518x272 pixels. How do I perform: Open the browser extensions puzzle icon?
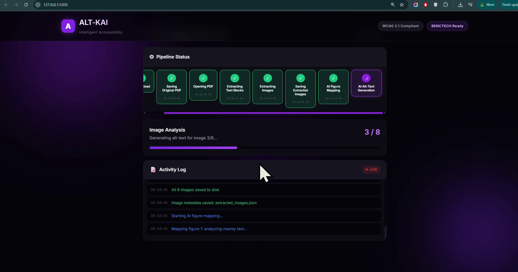pos(446,5)
